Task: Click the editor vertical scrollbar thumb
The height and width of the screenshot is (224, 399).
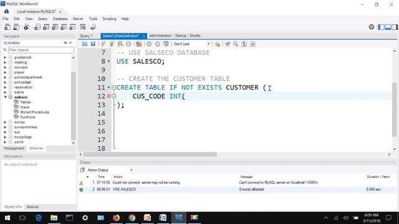Action: [x=395, y=110]
